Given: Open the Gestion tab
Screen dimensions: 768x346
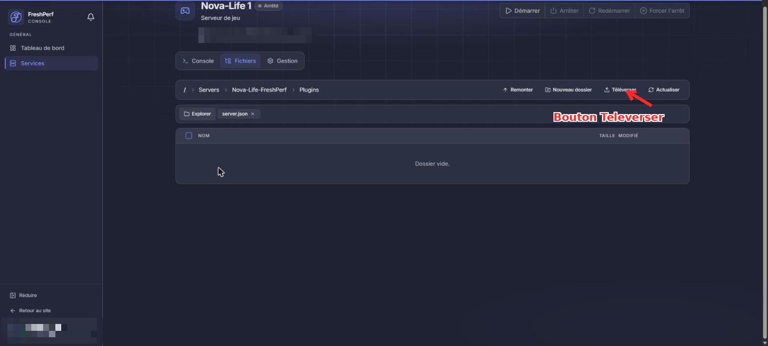Looking at the screenshot, I should click(x=282, y=61).
